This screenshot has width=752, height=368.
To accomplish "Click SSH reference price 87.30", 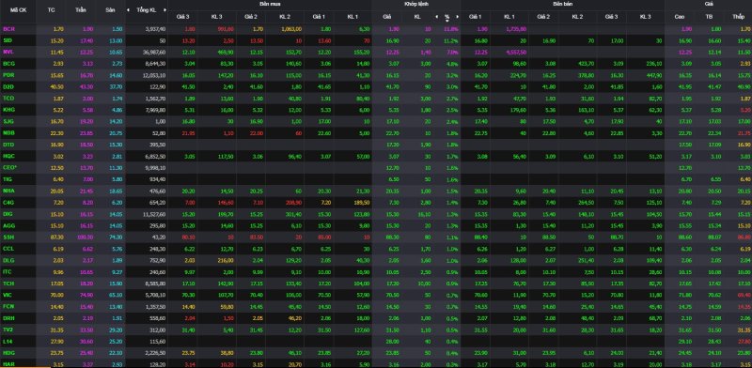I will tap(57, 238).
